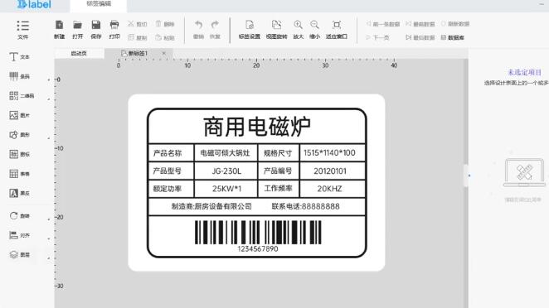Viewport: 549px width, 308px height.
Task: Select the 产品名称 cell on label
Action: pos(168,153)
